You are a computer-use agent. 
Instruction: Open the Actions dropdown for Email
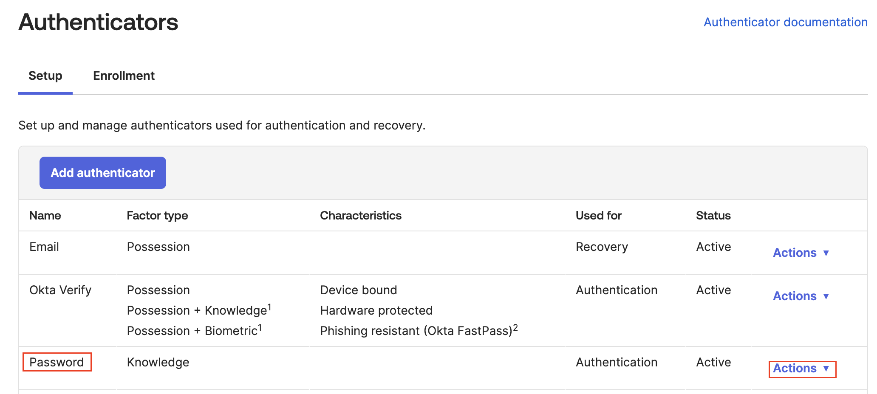(794, 253)
